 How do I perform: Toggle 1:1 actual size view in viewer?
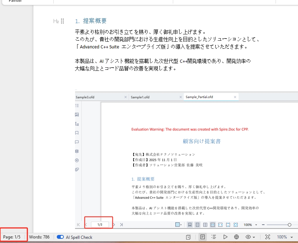[212, 224]
